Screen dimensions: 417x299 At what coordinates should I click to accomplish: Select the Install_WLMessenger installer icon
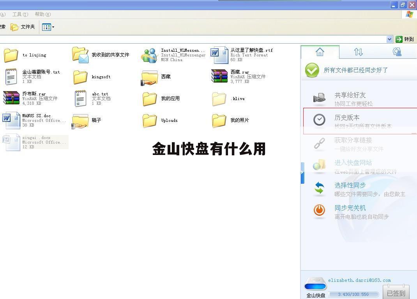tap(150, 55)
